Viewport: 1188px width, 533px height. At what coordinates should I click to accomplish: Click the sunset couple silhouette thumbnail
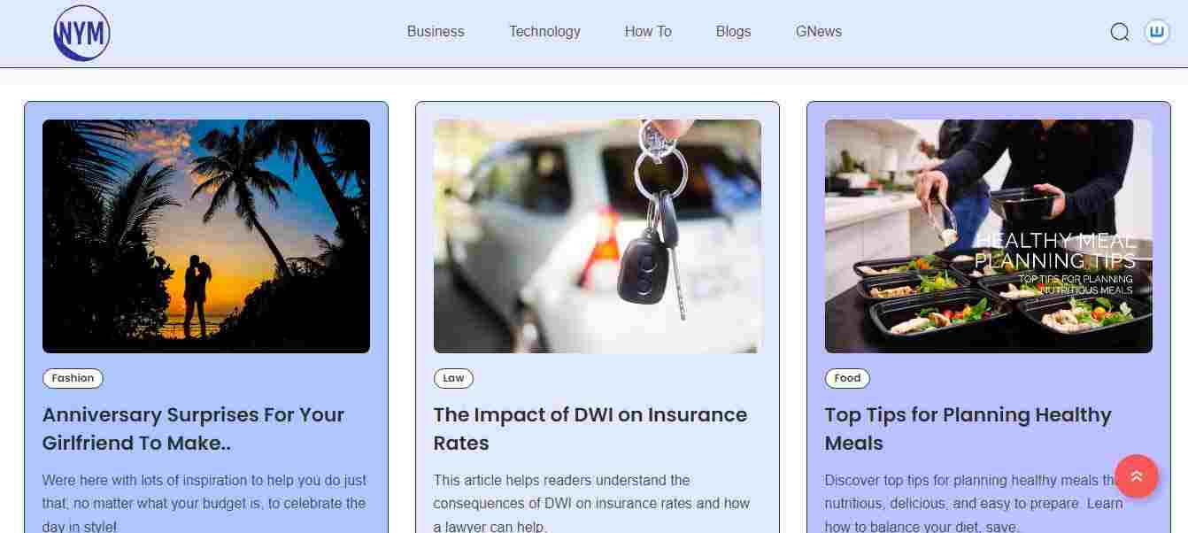pos(206,236)
